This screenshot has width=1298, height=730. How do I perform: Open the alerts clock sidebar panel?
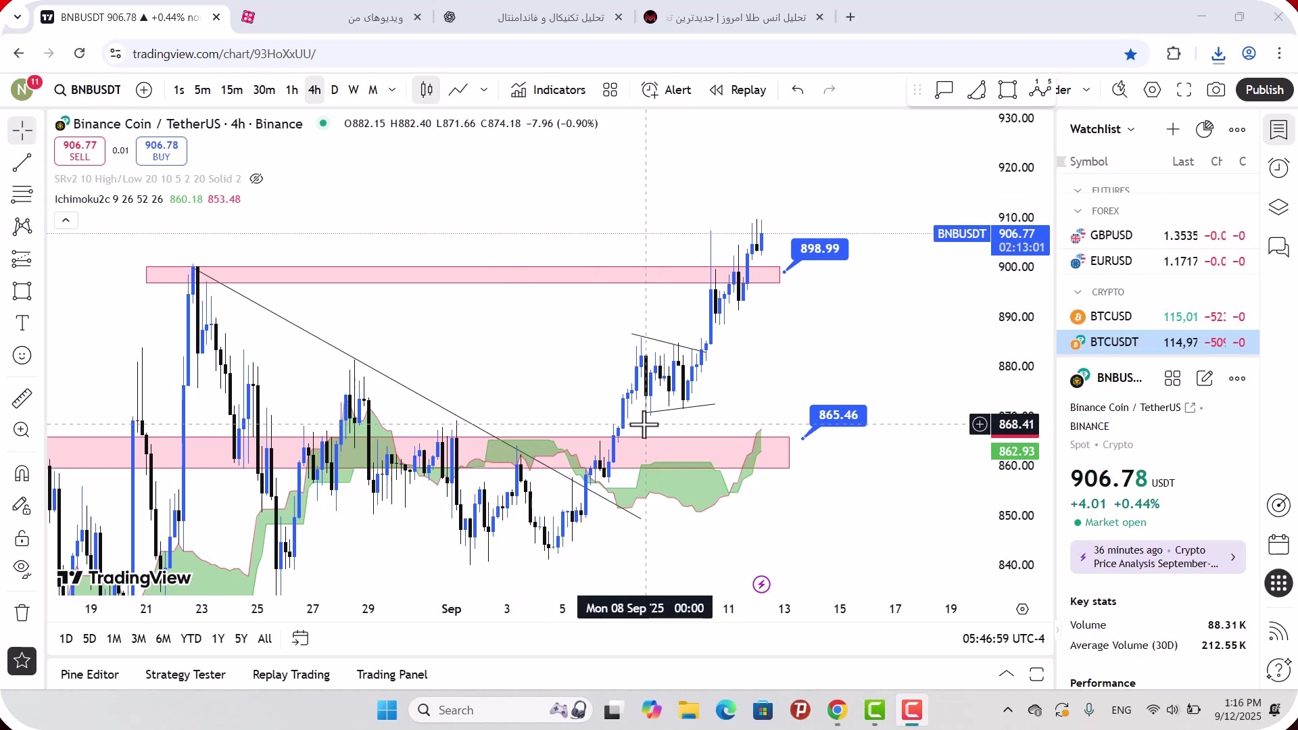click(1278, 168)
